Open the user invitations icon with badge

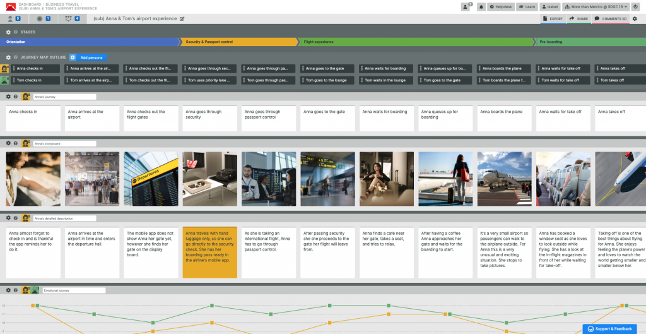(x=466, y=6)
